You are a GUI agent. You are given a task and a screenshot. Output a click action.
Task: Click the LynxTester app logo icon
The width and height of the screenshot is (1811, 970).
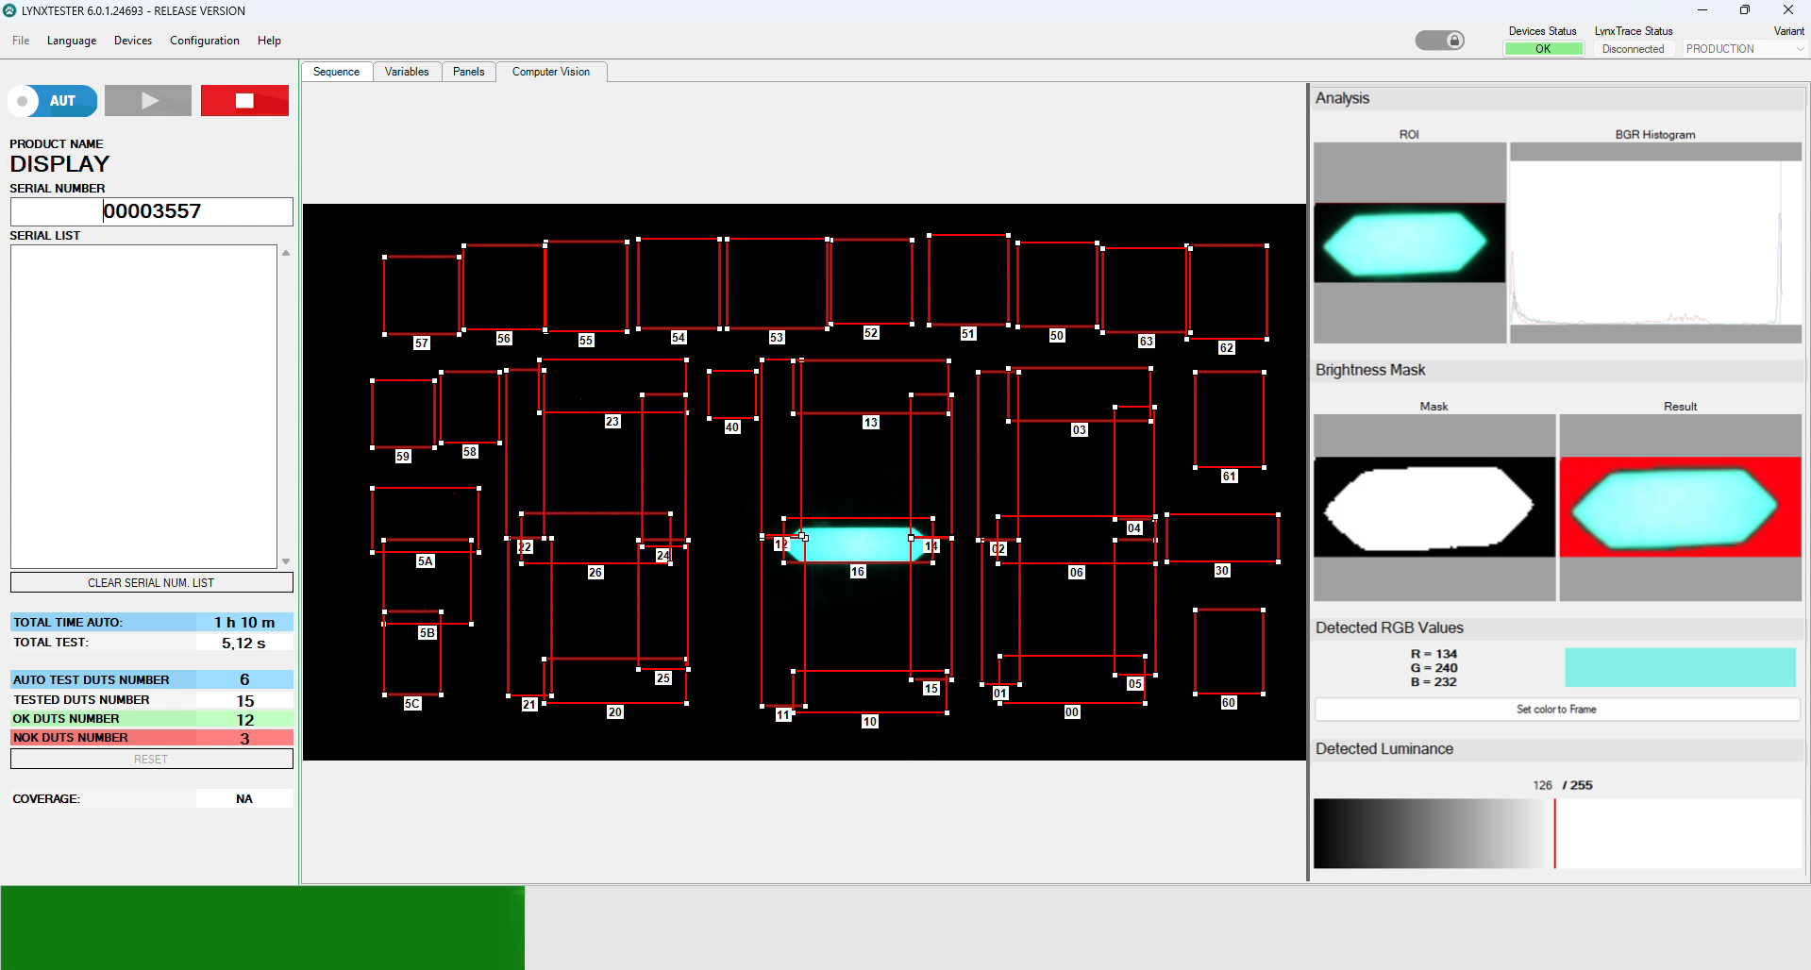click(10, 10)
